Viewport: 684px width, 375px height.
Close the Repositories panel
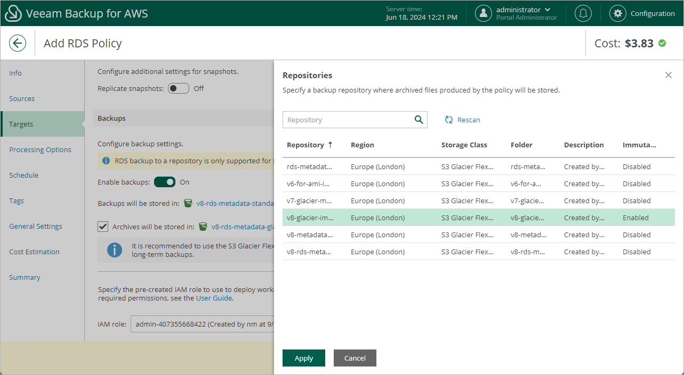coord(669,75)
